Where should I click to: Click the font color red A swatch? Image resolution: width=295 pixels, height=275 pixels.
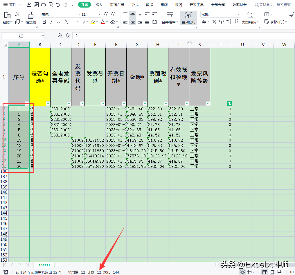103,22
